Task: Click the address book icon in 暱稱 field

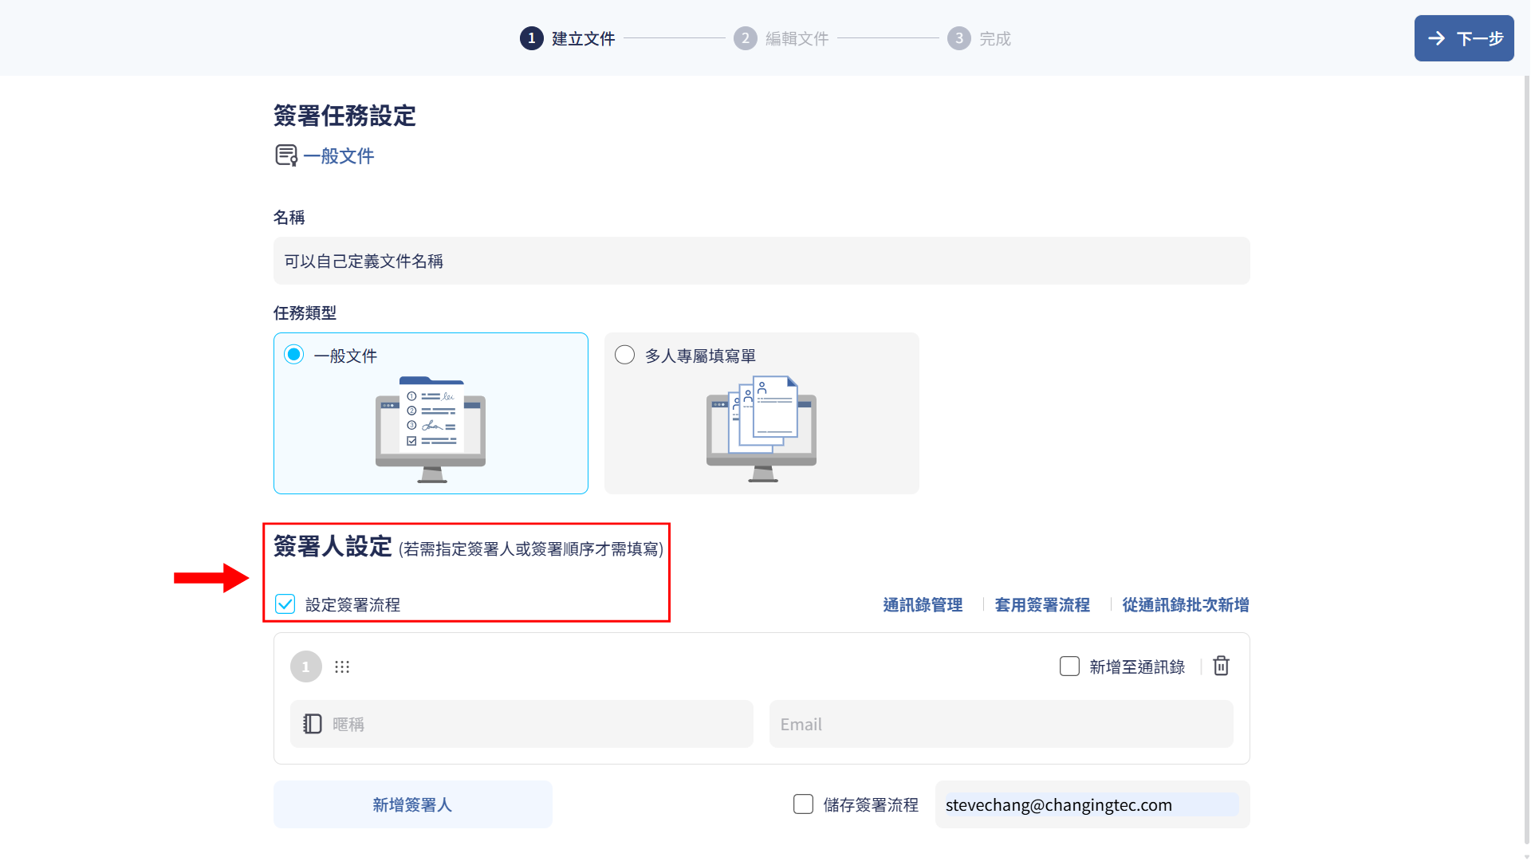Action: tap(313, 724)
